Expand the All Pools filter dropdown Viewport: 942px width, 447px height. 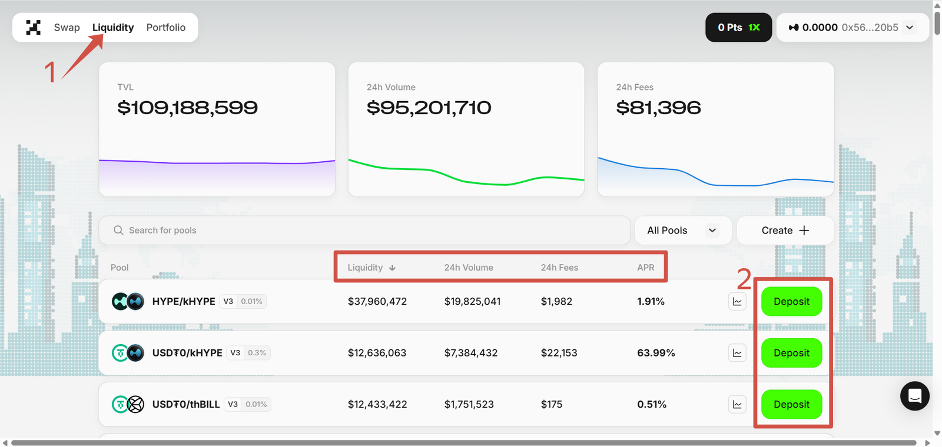pos(682,231)
